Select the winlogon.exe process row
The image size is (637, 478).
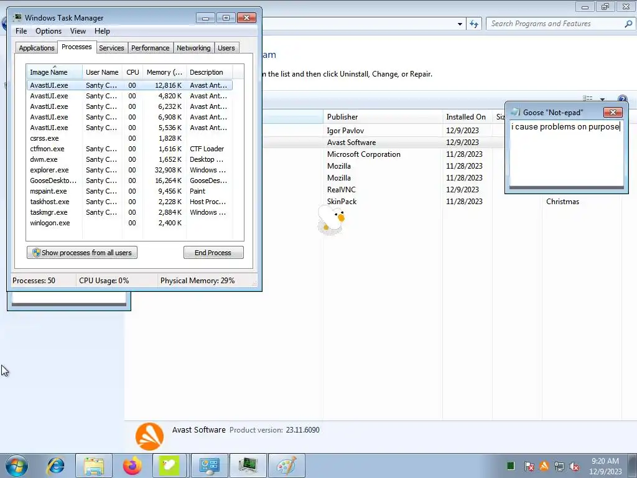[129, 223]
